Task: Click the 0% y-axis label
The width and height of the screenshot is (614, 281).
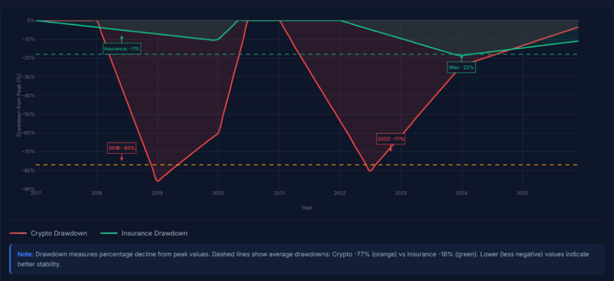Action: pyautogui.click(x=31, y=20)
